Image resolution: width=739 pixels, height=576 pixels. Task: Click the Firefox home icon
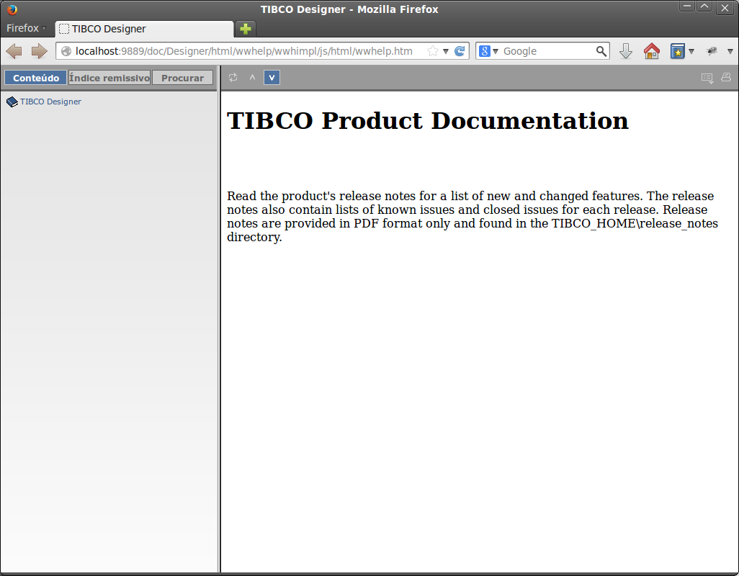point(651,51)
